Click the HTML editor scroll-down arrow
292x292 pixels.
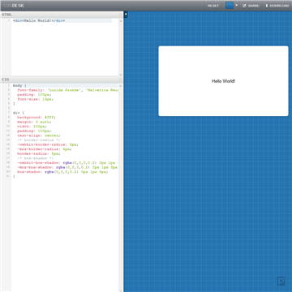[x=121, y=75]
